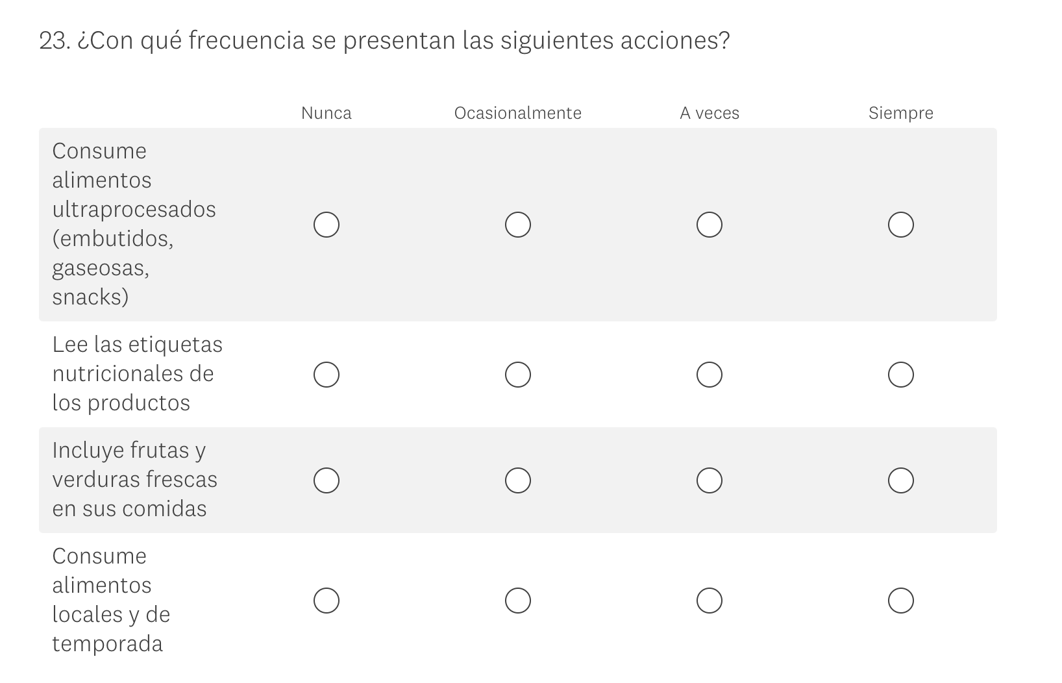
Task: Click the Siempre column header
Action: [901, 113]
